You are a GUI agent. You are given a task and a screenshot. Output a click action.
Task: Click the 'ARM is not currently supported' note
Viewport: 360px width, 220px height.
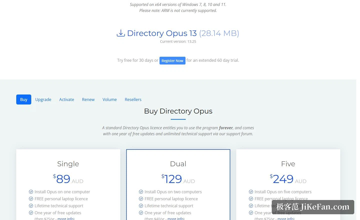coord(178,10)
